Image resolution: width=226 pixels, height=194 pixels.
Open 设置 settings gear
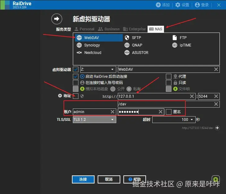coord(182,5)
